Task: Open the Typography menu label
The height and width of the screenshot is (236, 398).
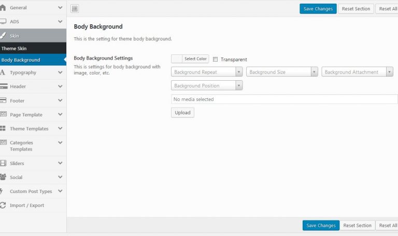Action: [23, 73]
